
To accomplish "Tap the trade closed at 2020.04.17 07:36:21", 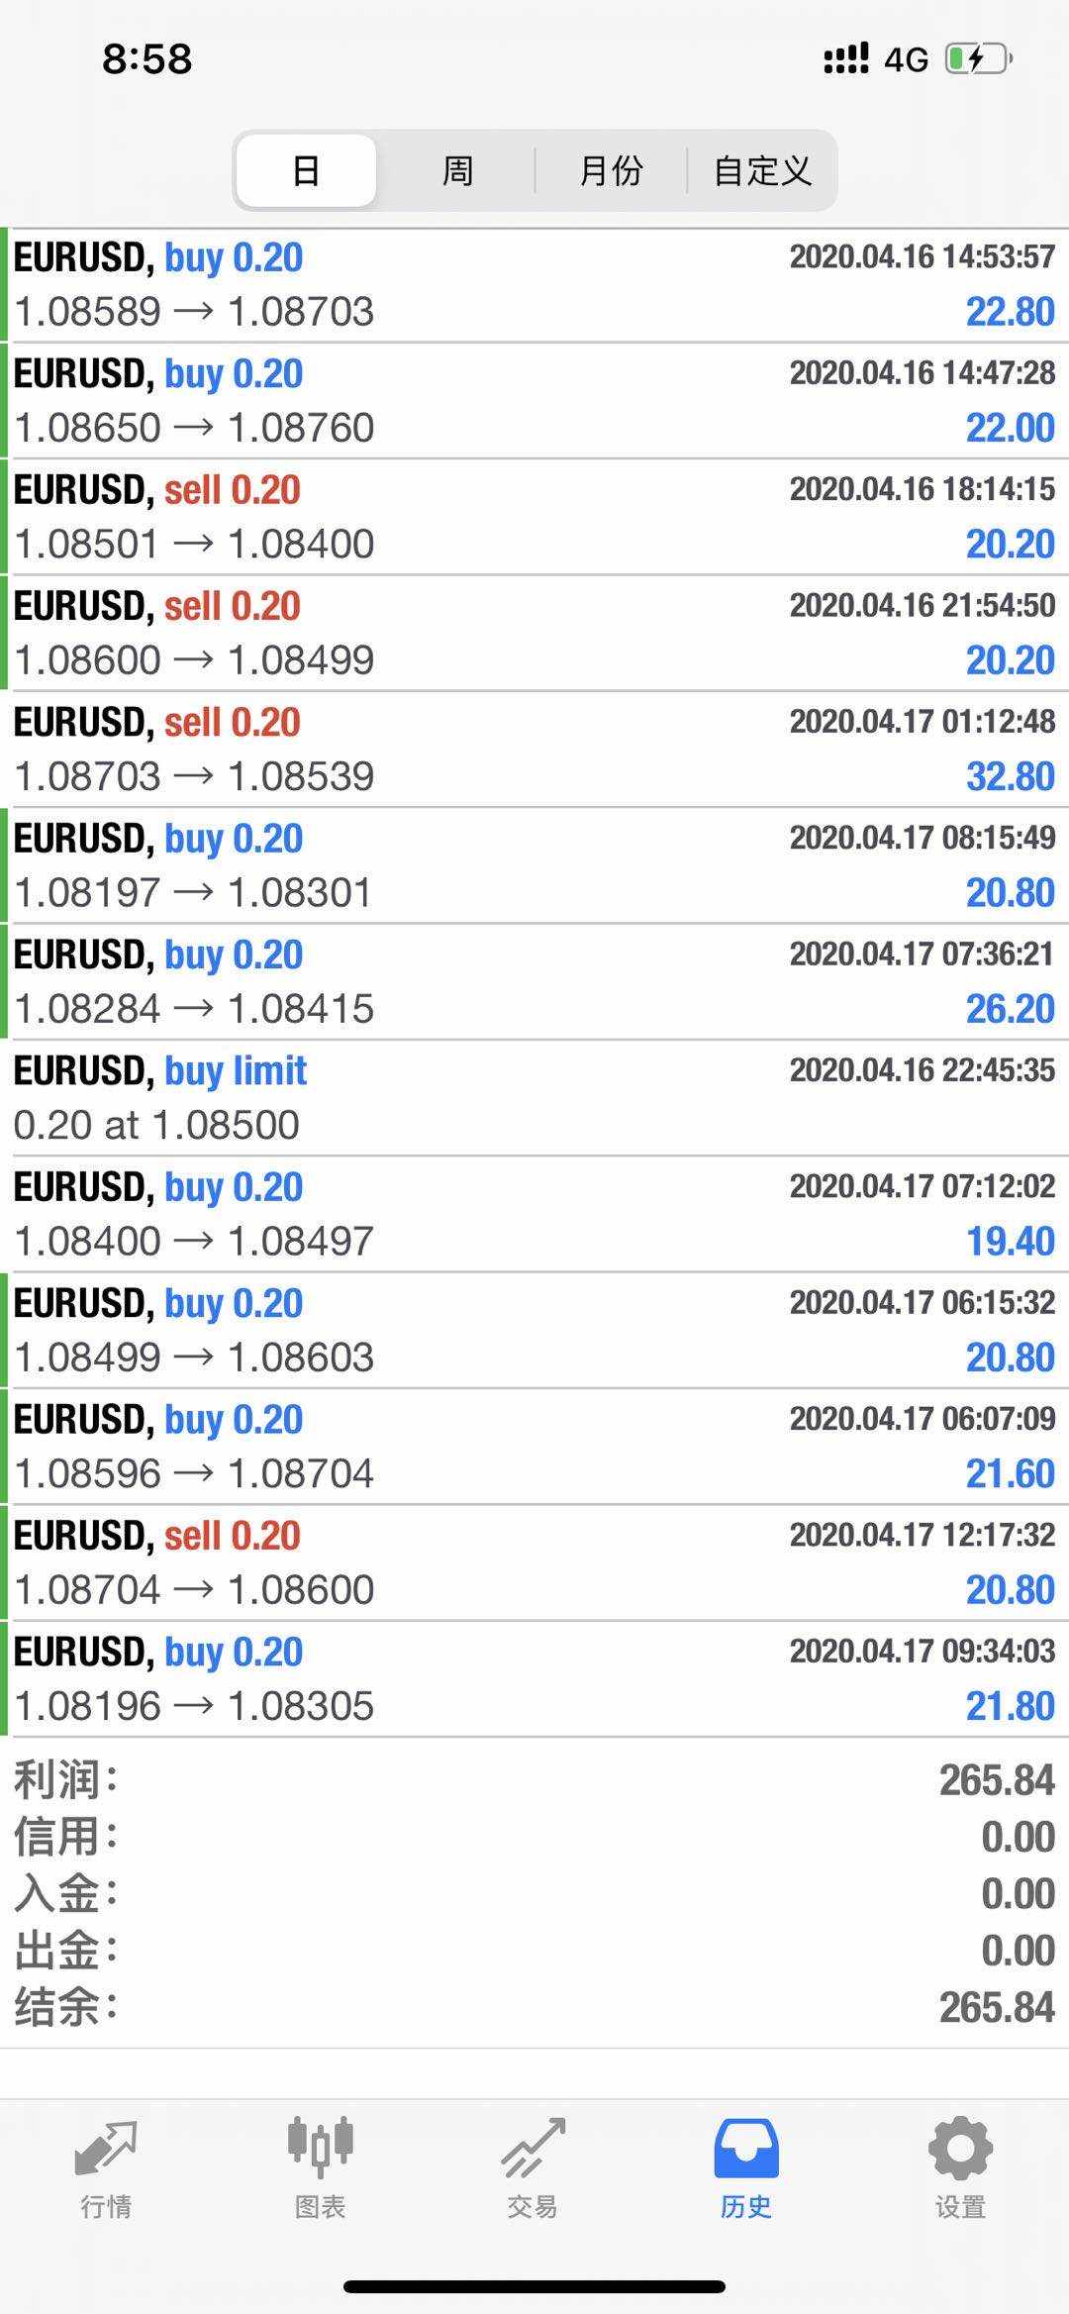I will click(534, 982).
